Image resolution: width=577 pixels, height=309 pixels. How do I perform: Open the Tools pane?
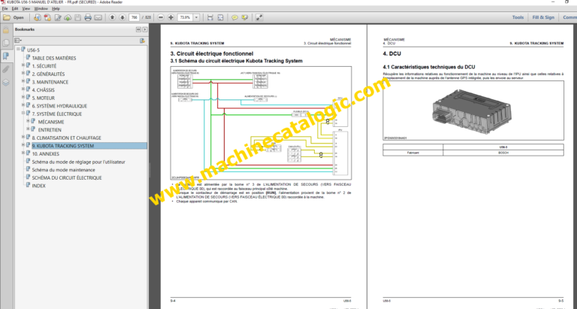click(x=518, y=17)
